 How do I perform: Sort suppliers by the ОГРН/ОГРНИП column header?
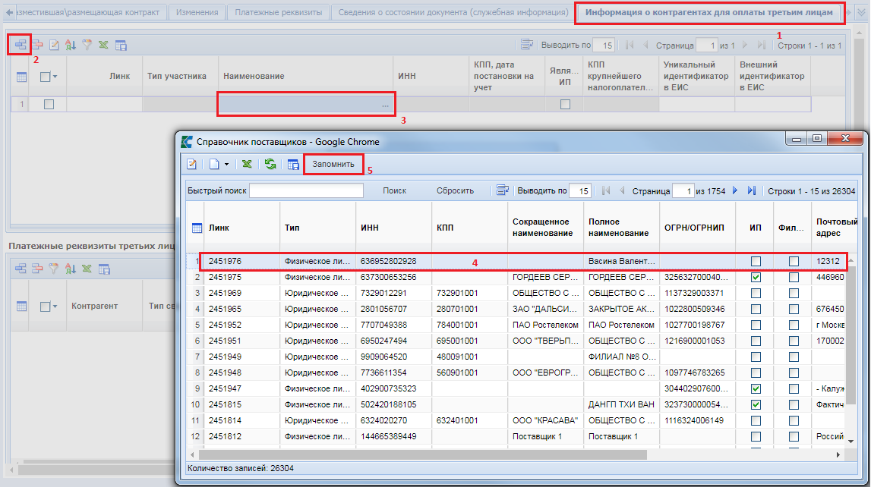697,228
